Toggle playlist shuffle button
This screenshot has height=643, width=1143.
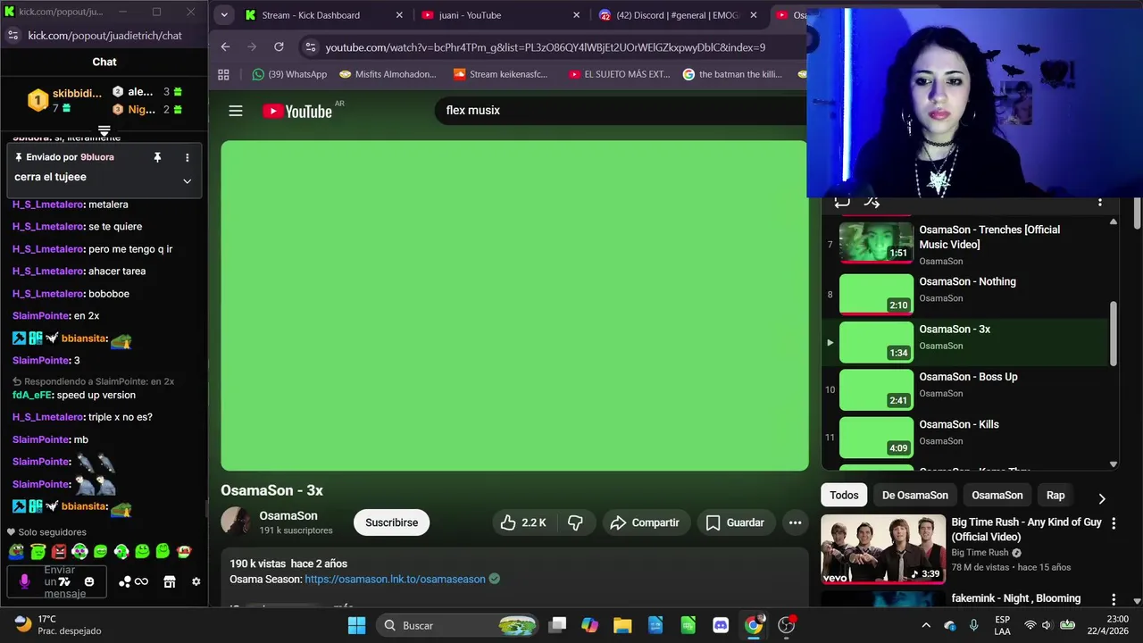point(872,202)
